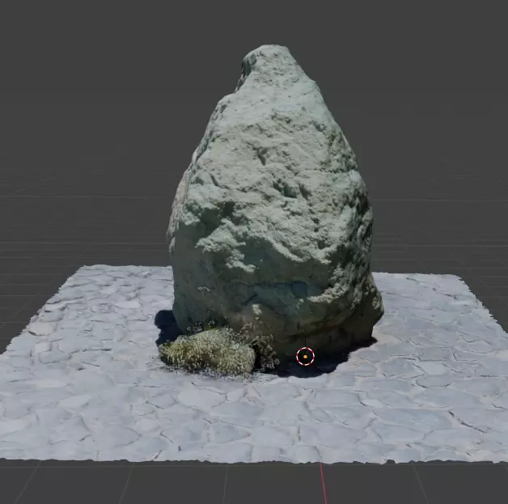Click a grid floor line left of rock
The image size is (508, 504).
point(81,197)
